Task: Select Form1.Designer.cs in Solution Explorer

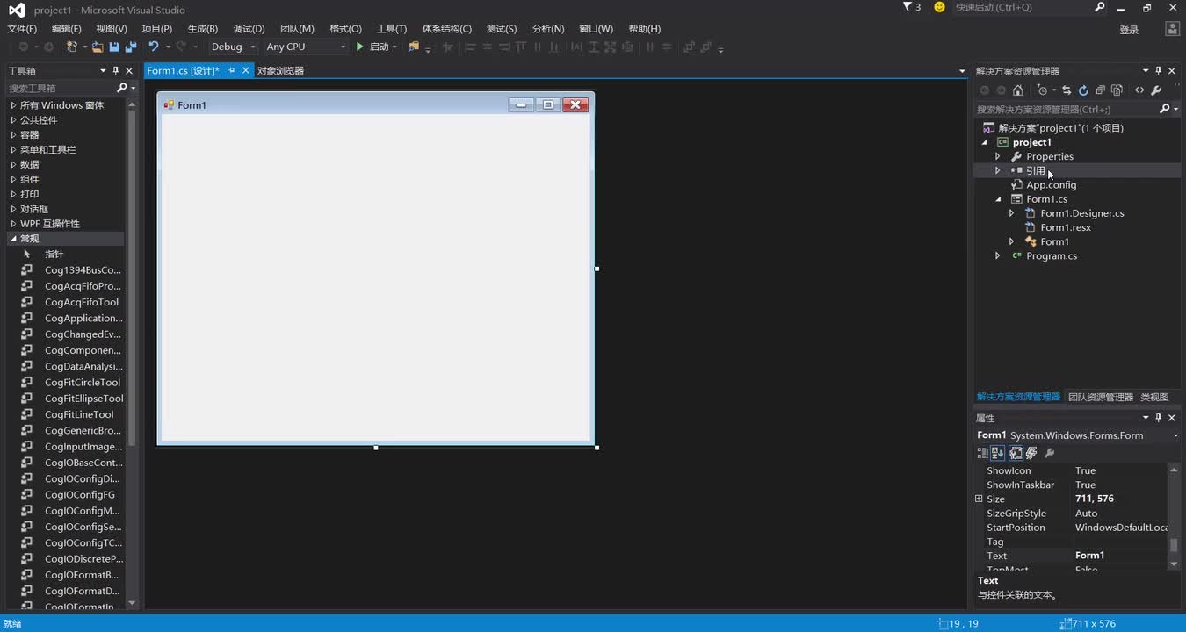Action: pyautogui.click(x=1081, y=213)
